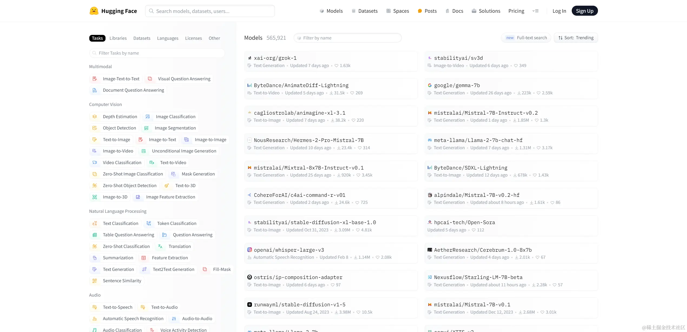Open the stabilityai/sv3d model card
The width and height of the screenshot is (687, 332).
coord(511,61)
